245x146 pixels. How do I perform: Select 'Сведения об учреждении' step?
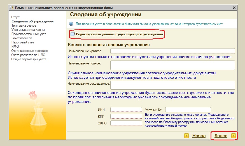(32, 21)
